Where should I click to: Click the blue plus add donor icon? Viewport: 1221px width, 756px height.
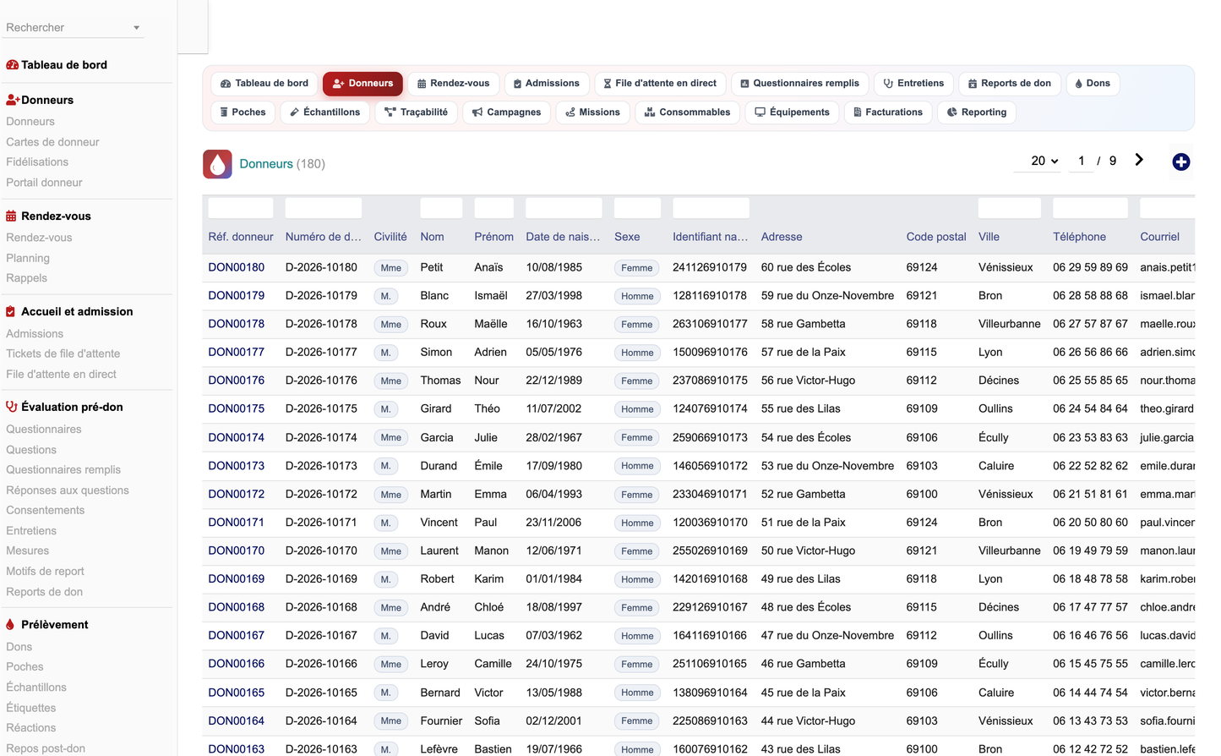tap(1181, 162)
